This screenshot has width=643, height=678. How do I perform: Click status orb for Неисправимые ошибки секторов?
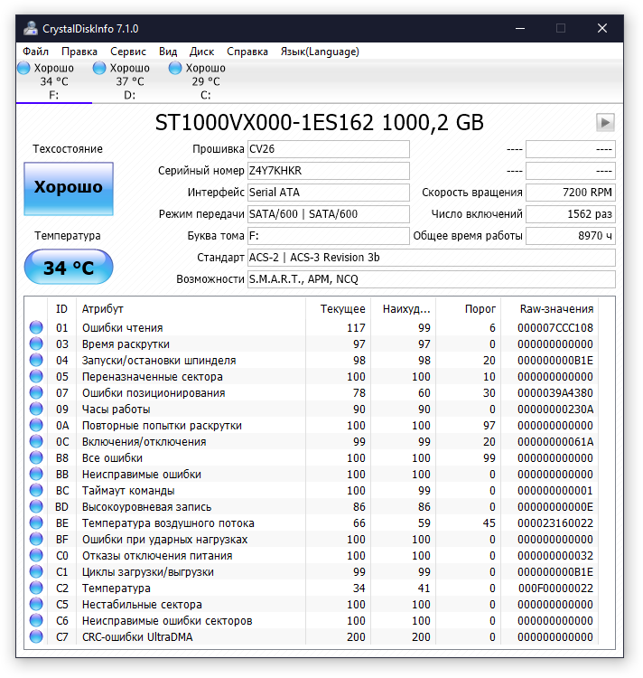pyautogui.click(x=36, y=620)
